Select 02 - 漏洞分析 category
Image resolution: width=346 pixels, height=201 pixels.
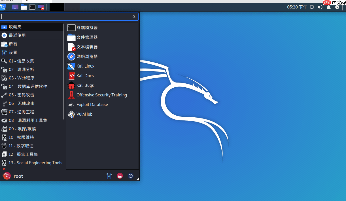32,70
